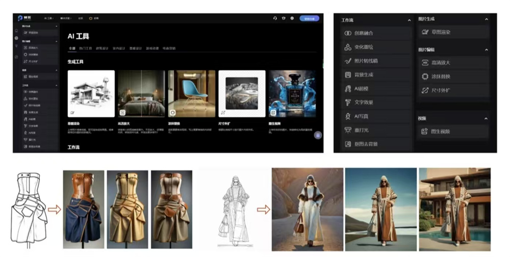Choose 重打光 lighting icon in enlarged panel
This screenshot has height=257, width=510.
point(348,130)
